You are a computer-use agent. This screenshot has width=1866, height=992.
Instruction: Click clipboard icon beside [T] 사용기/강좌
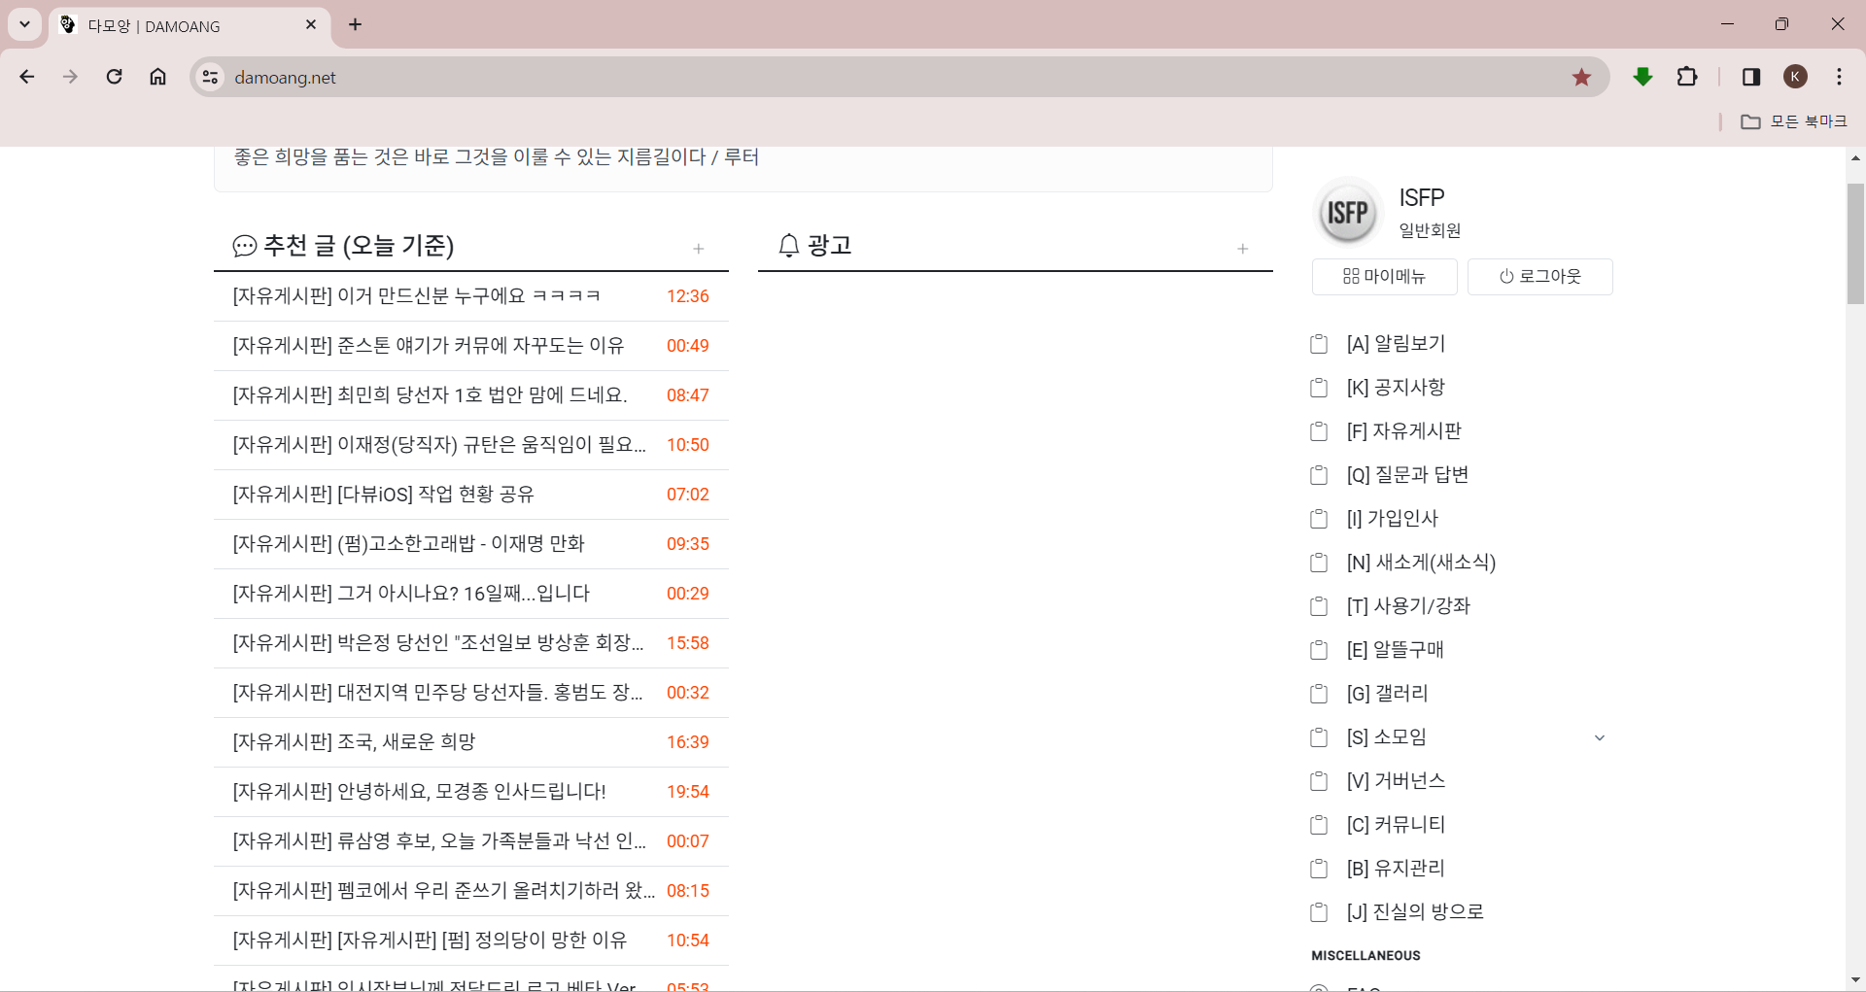pos(1319,606)
